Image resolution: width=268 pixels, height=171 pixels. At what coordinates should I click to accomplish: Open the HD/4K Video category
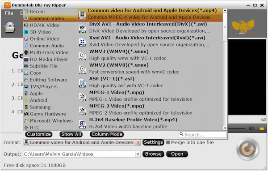50,25
